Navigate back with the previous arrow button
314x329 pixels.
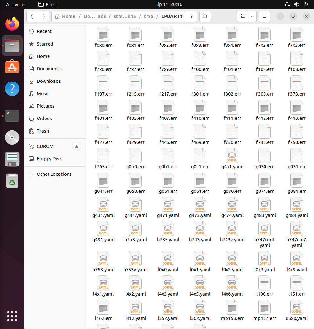click(x=32, y=16)
